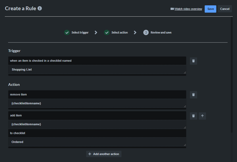Move the add item action up
Viewport: 237px width, 162px height.
pyautogui.click(x=202, y=116)
